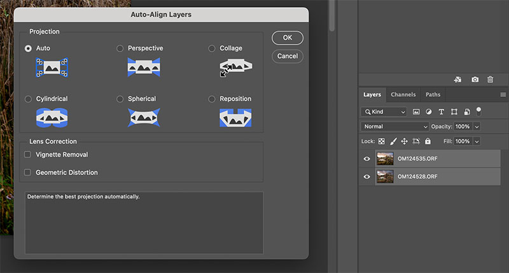Hide the OM124528.ORF layer
Viewport: 509px width, 273px height.
point(367,176)
